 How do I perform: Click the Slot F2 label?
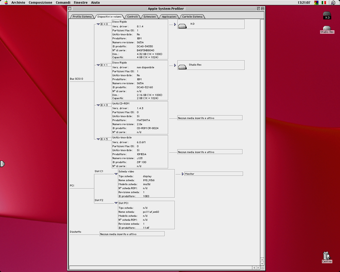(99, 200)
